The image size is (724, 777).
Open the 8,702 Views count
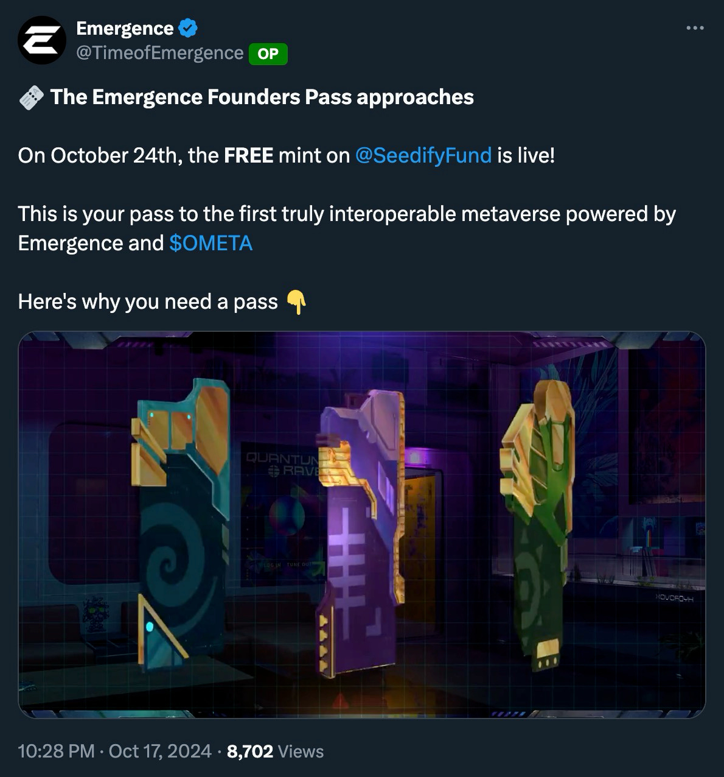(x=275, y=751)
